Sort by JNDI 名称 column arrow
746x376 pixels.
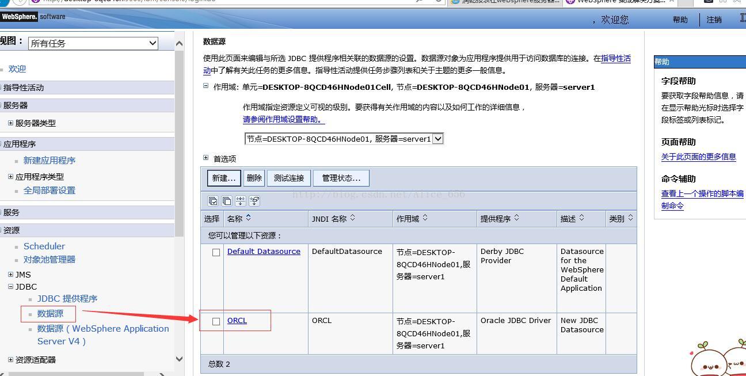click(x=353, y=218)
